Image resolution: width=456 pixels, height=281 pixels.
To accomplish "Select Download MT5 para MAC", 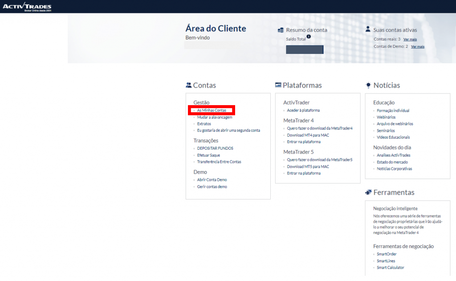I will [308, 167].
